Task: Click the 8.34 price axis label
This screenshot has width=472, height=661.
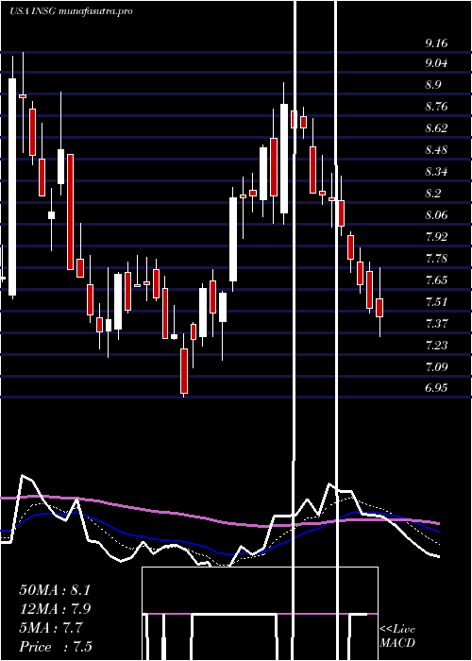Action: coord(436,172)
